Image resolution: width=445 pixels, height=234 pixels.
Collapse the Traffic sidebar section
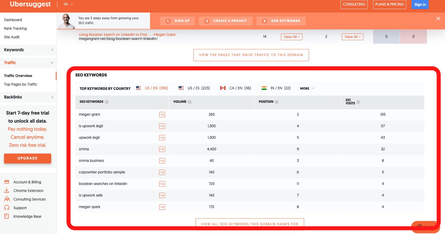click(28, 63)
